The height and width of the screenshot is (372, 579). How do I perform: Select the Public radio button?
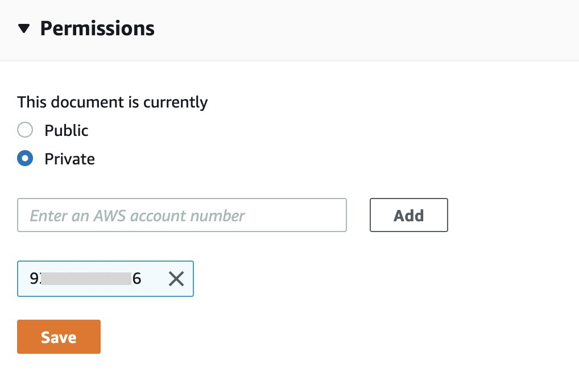(x=25, y=130)
